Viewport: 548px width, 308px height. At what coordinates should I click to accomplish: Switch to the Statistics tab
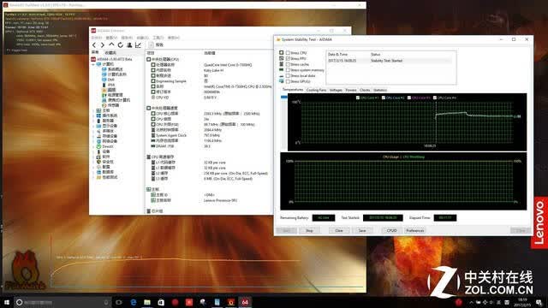(380, 90)
